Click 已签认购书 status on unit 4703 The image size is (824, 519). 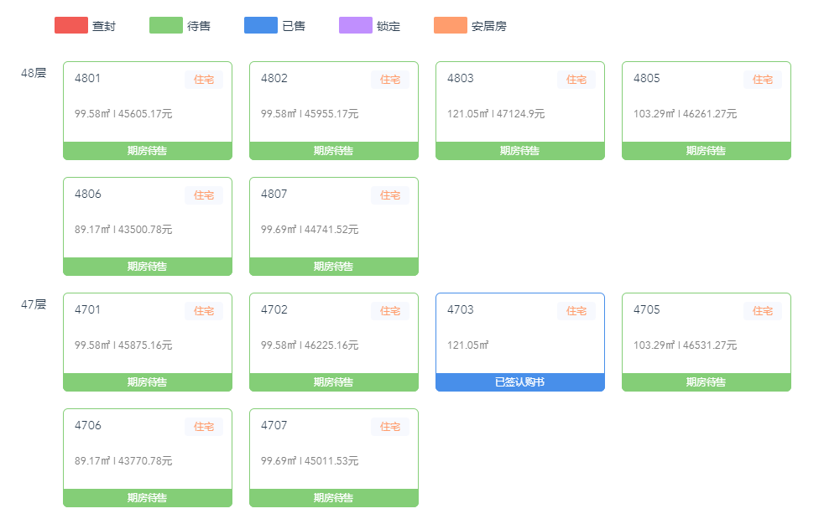pos(520,382)
